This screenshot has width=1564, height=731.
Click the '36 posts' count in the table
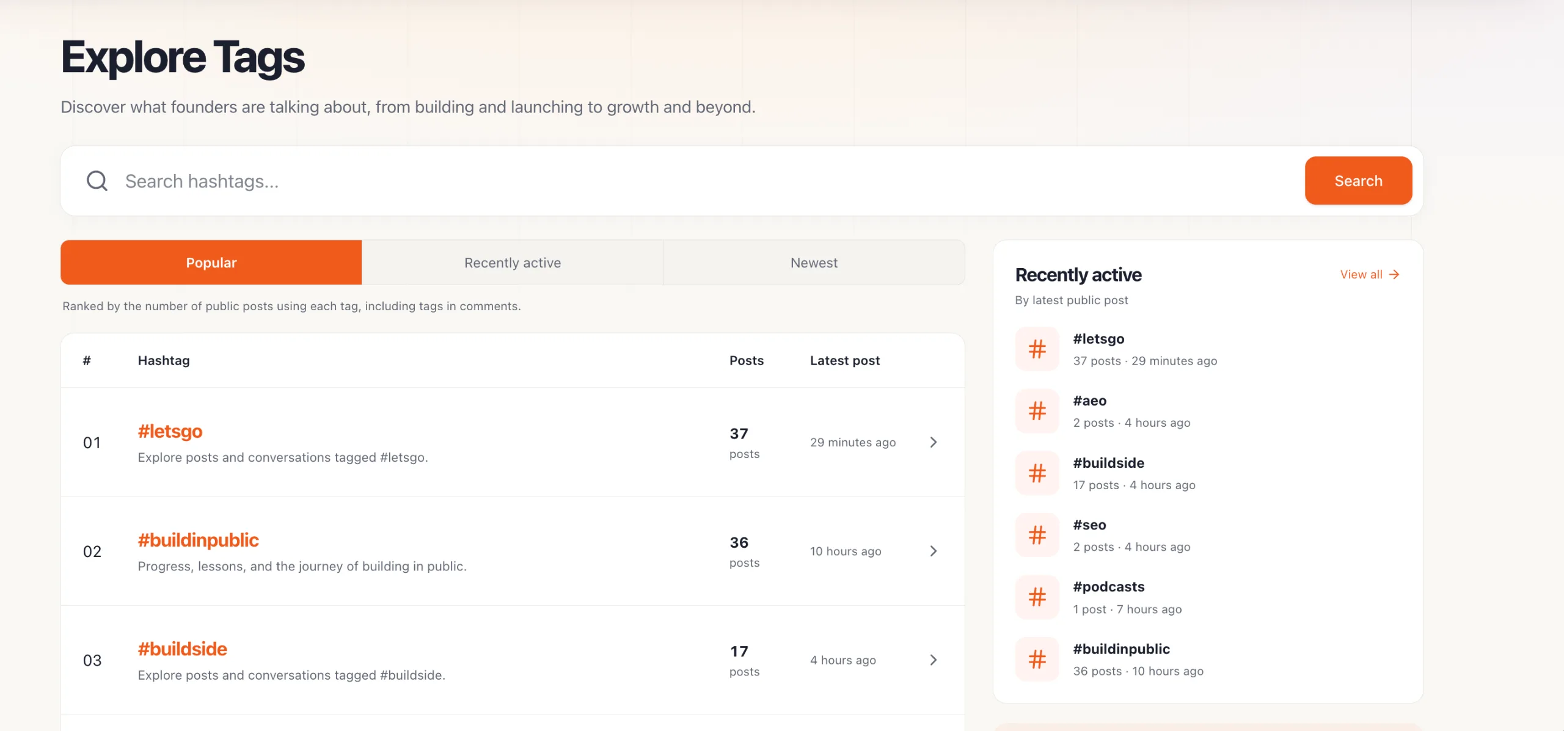(744, 551)
